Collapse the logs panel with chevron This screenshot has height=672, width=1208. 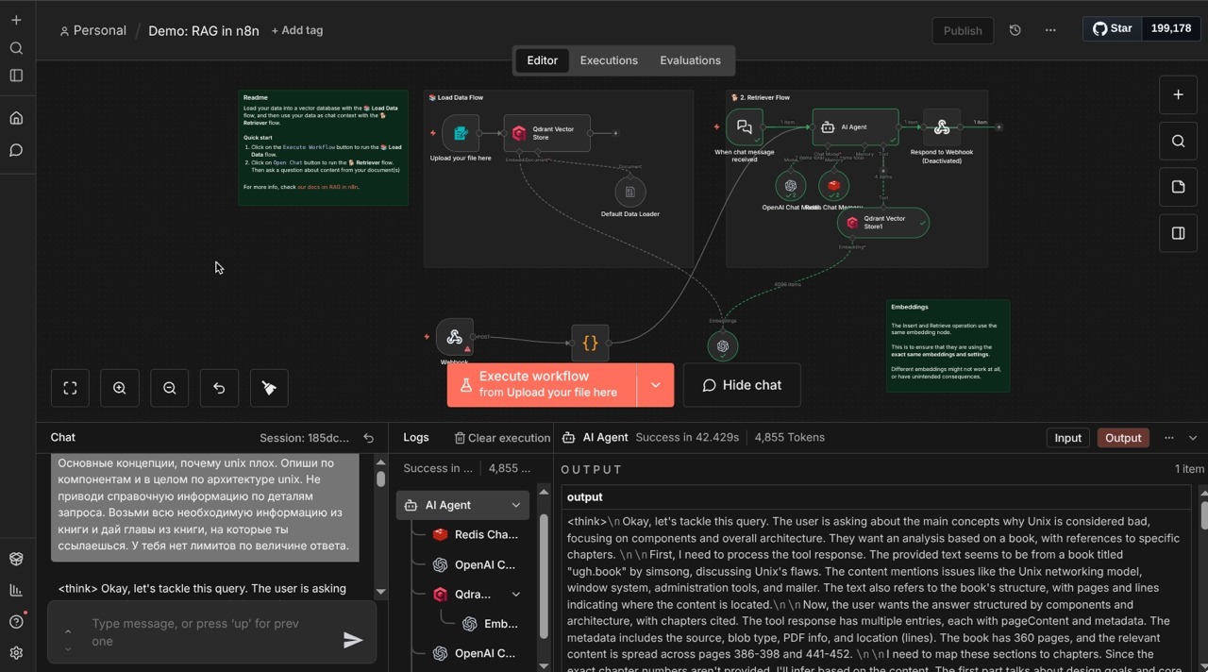click(1193, 438)
